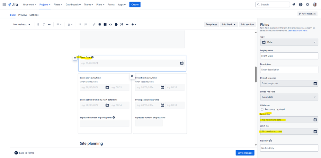321x158 pixels.
Task: Open the help question mark icon
Action: pyautogui.click(x=300, y=4)
